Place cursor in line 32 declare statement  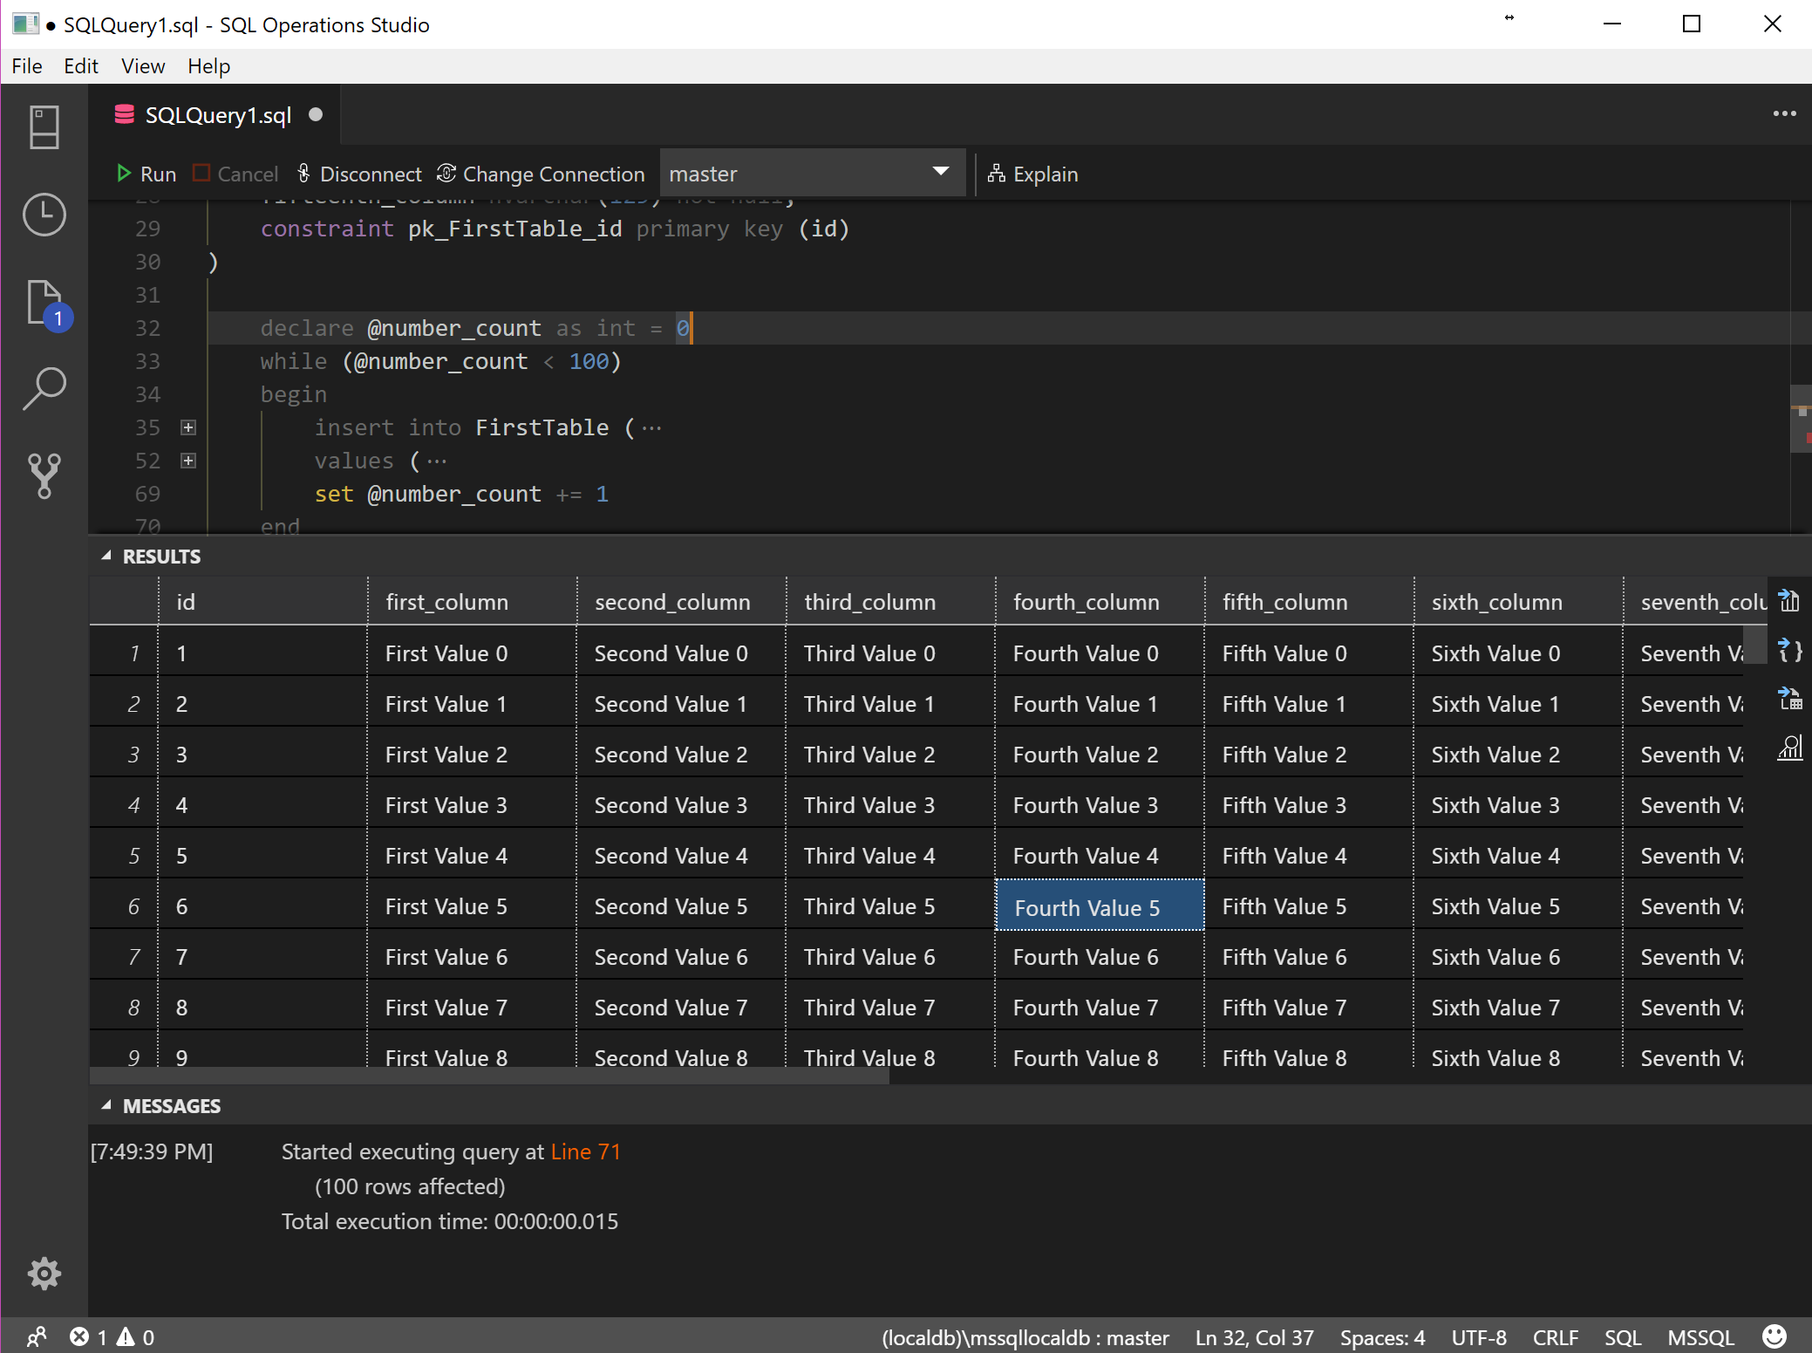point(475,328)
